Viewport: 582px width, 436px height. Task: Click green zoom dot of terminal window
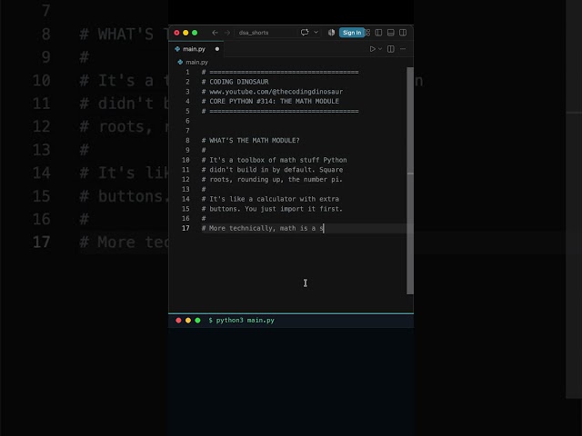tap(198, 321)
